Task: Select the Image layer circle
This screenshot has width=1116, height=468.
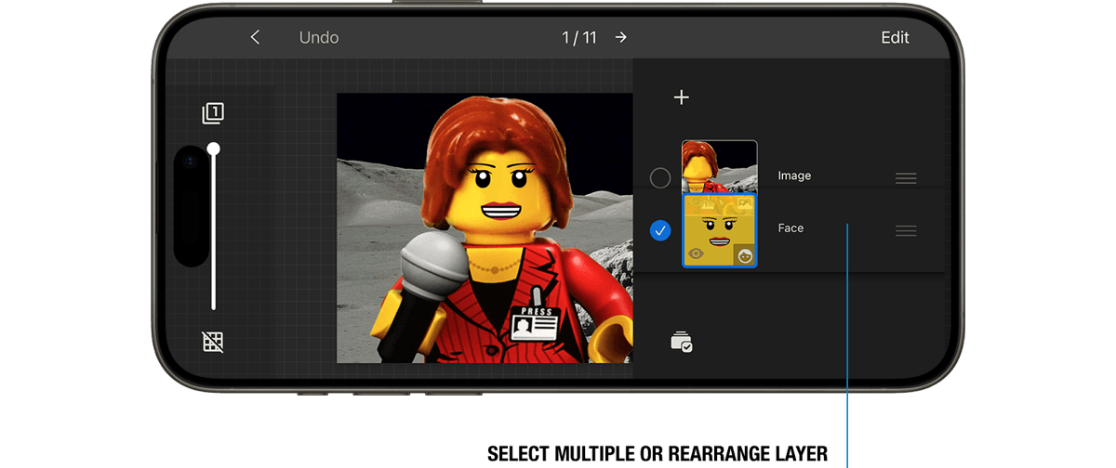Action: point(660,177)
